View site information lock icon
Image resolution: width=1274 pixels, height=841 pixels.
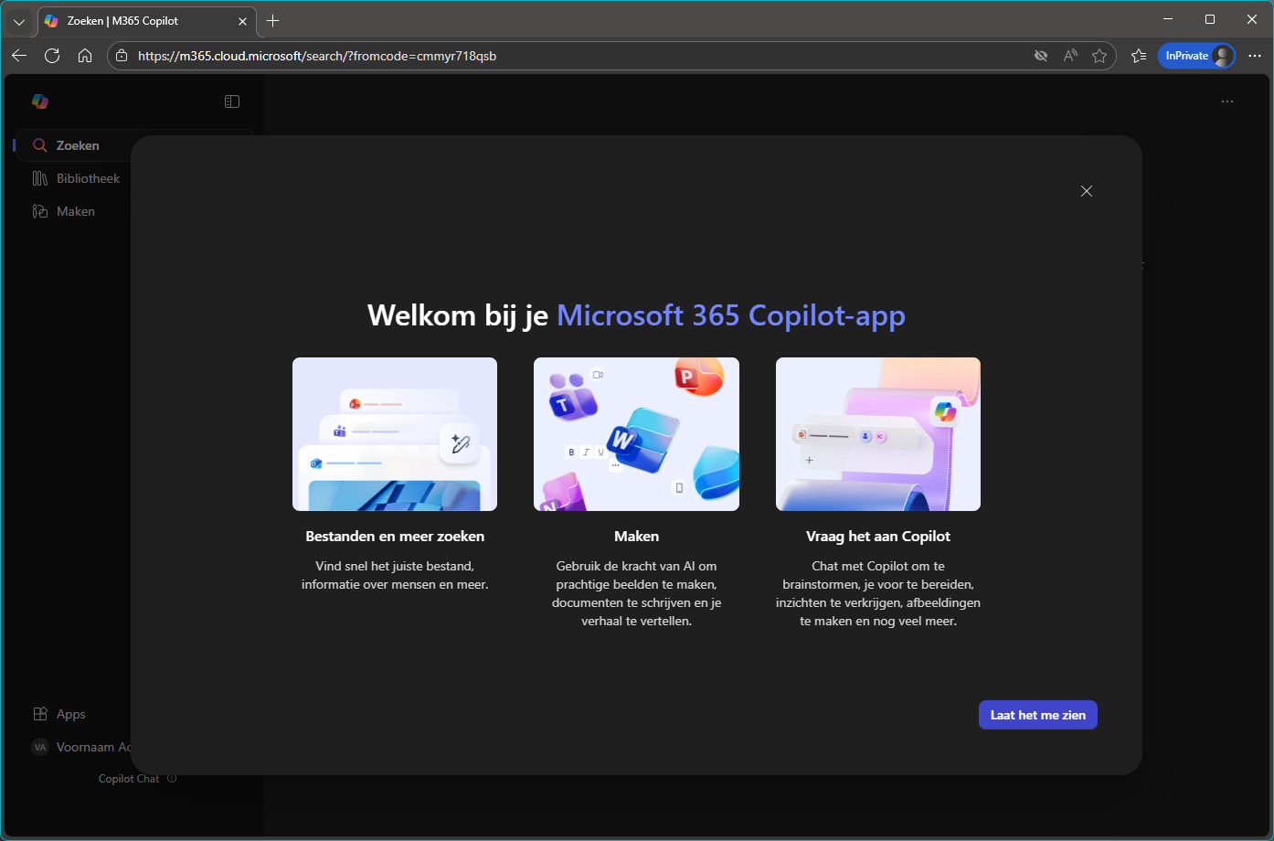[x=122, y=56]
